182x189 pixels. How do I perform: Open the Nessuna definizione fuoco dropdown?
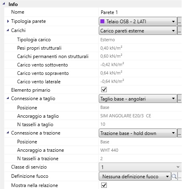tap(135, 177)
